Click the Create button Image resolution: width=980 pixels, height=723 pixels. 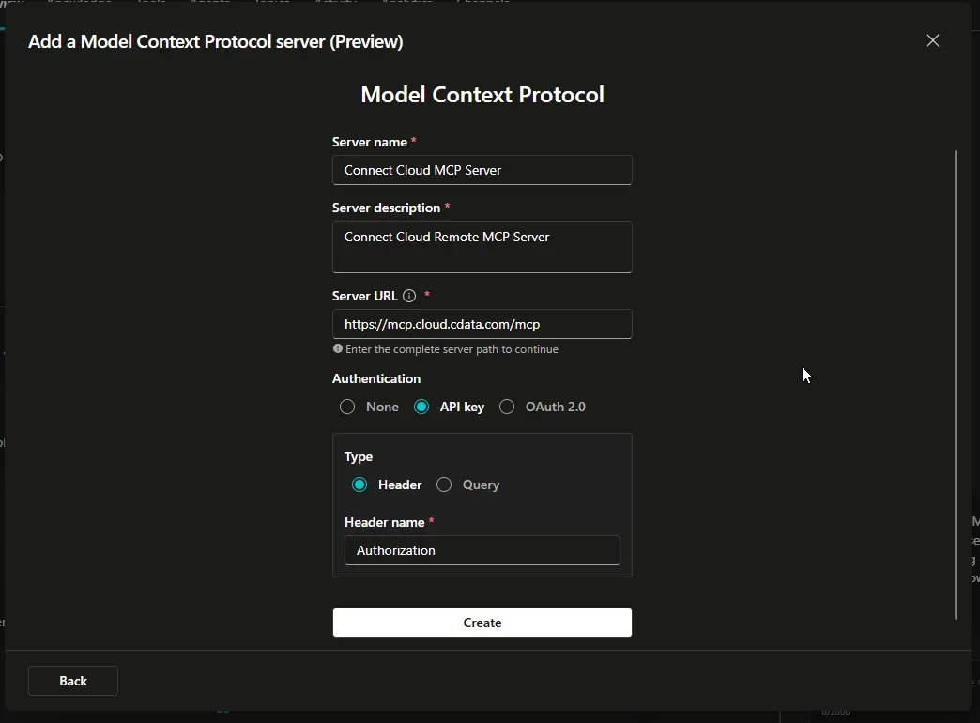[x=482, y=623]
